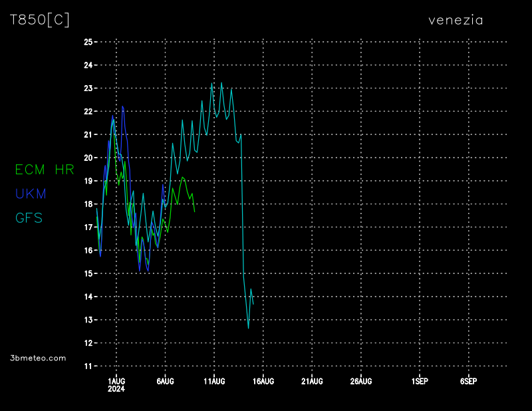Click the 11 y-axis bottom label

pos(88,366)
